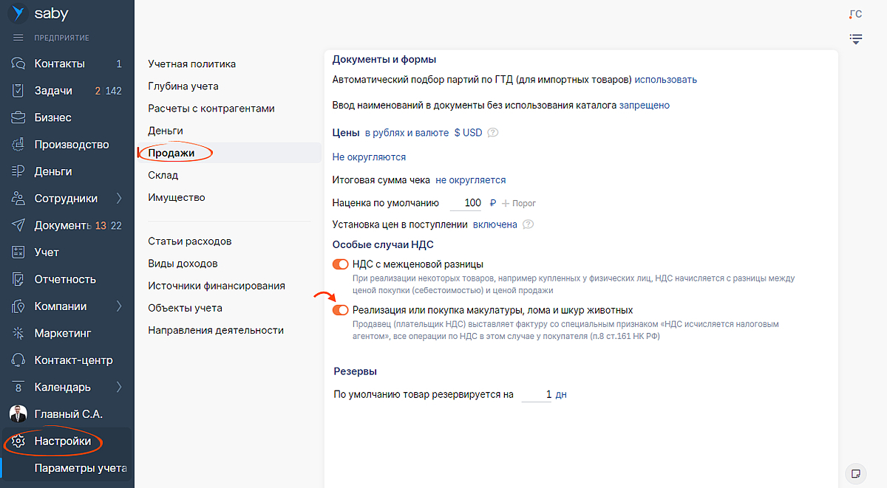Select Склад in the settings list

coord(163,175)
